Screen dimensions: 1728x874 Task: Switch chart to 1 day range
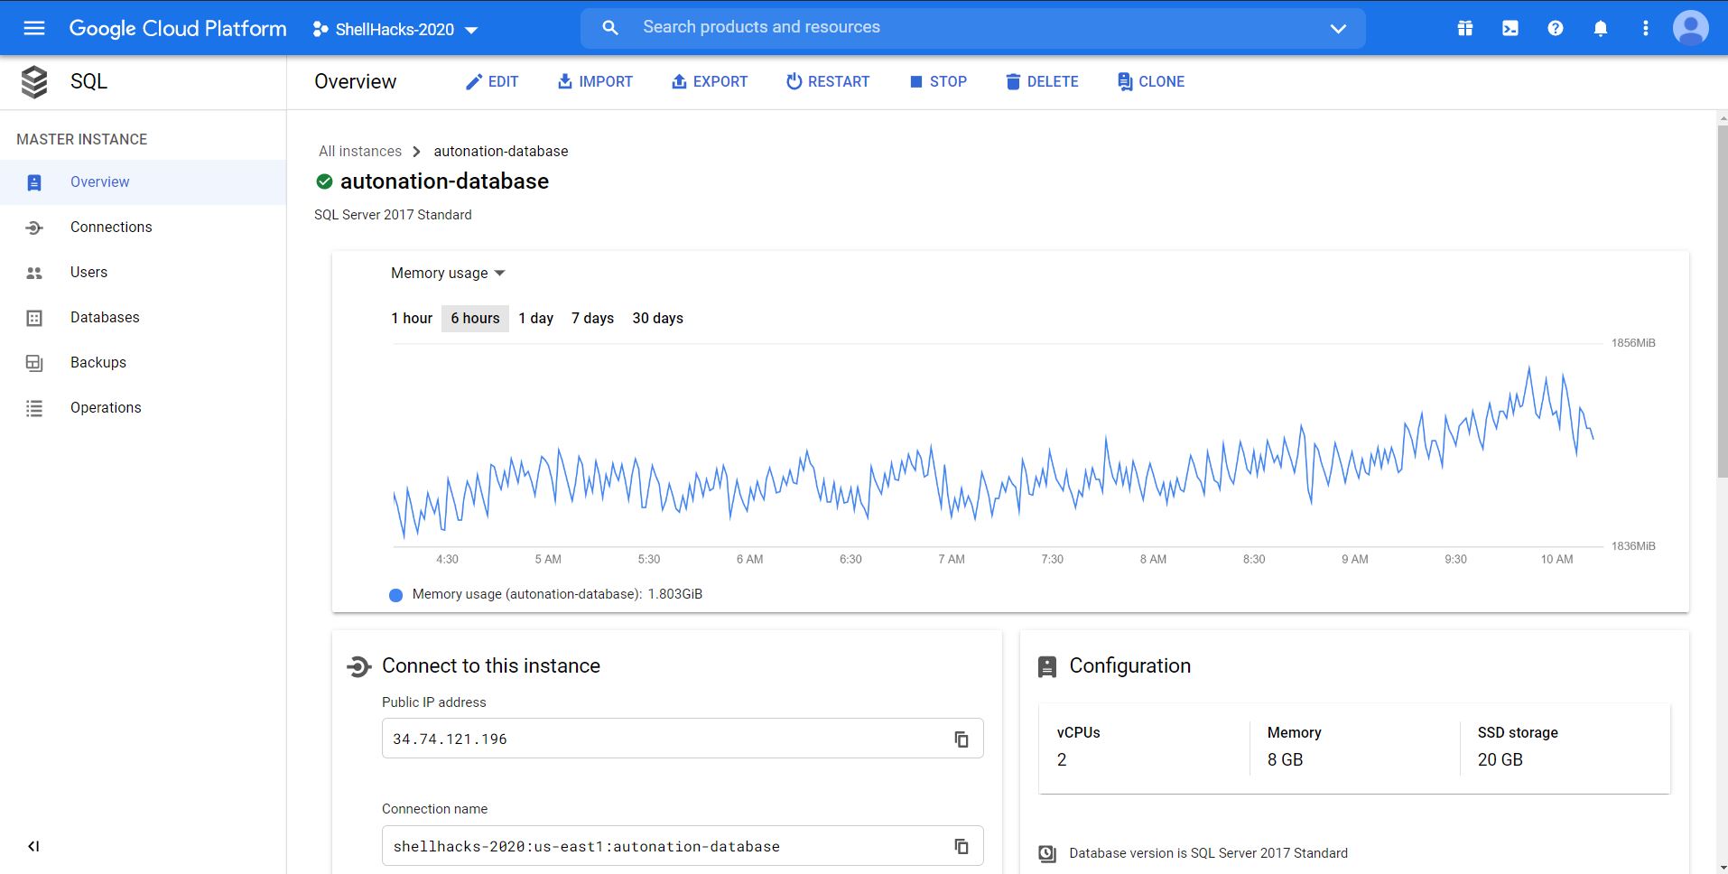pos(536,318)
